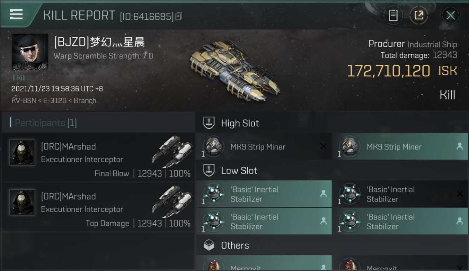Copy the kill report ID

179,16
